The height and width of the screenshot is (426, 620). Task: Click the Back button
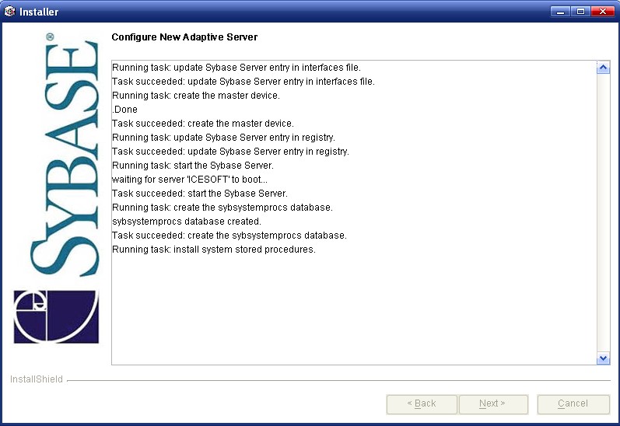pos(422,404)
